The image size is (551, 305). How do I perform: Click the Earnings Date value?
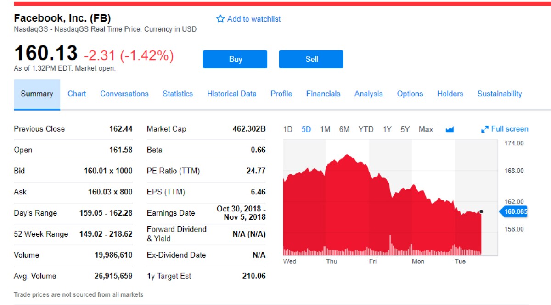[x=241, y=213]
